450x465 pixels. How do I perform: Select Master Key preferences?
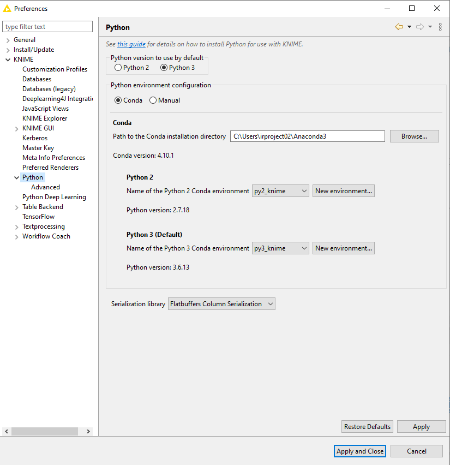click(38, 148)
